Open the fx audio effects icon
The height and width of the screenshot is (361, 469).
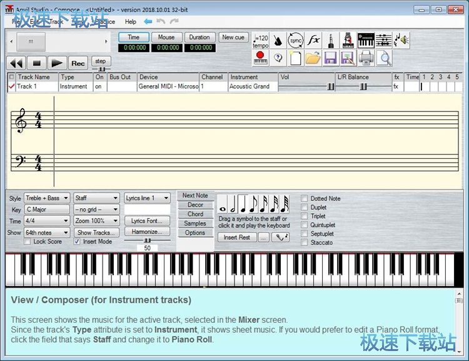(314, 41)
